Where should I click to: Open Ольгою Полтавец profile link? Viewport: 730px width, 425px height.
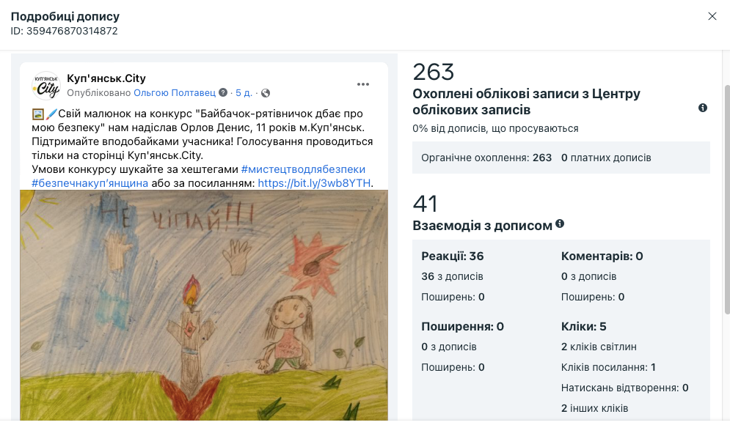(175, 92)
